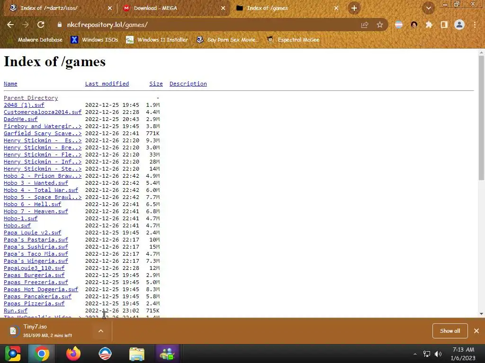
Task: Open Fireboy and Watergirl file
Action: tap(43, 126)
